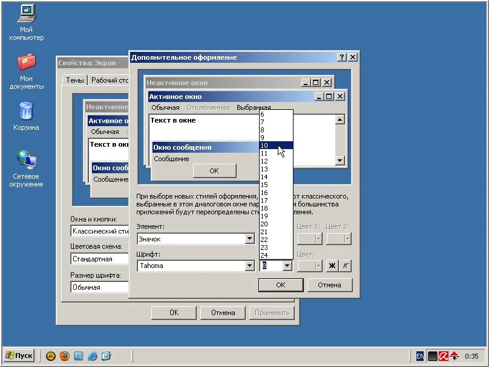Choose font size 24 in list
This screenshot has width=489, height=367.
pyautogui.click(x=276, y=255)
